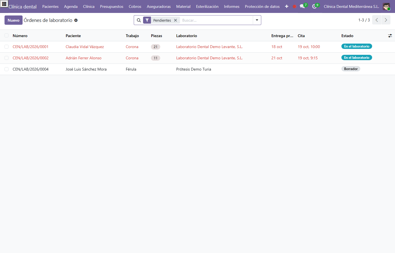Click the red recording dot icon
The height and width of the screenshot is (253, 395).
295,6
